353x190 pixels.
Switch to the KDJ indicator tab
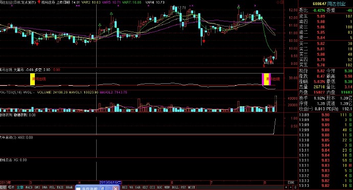pyautogui.click(x=146, y=187)
